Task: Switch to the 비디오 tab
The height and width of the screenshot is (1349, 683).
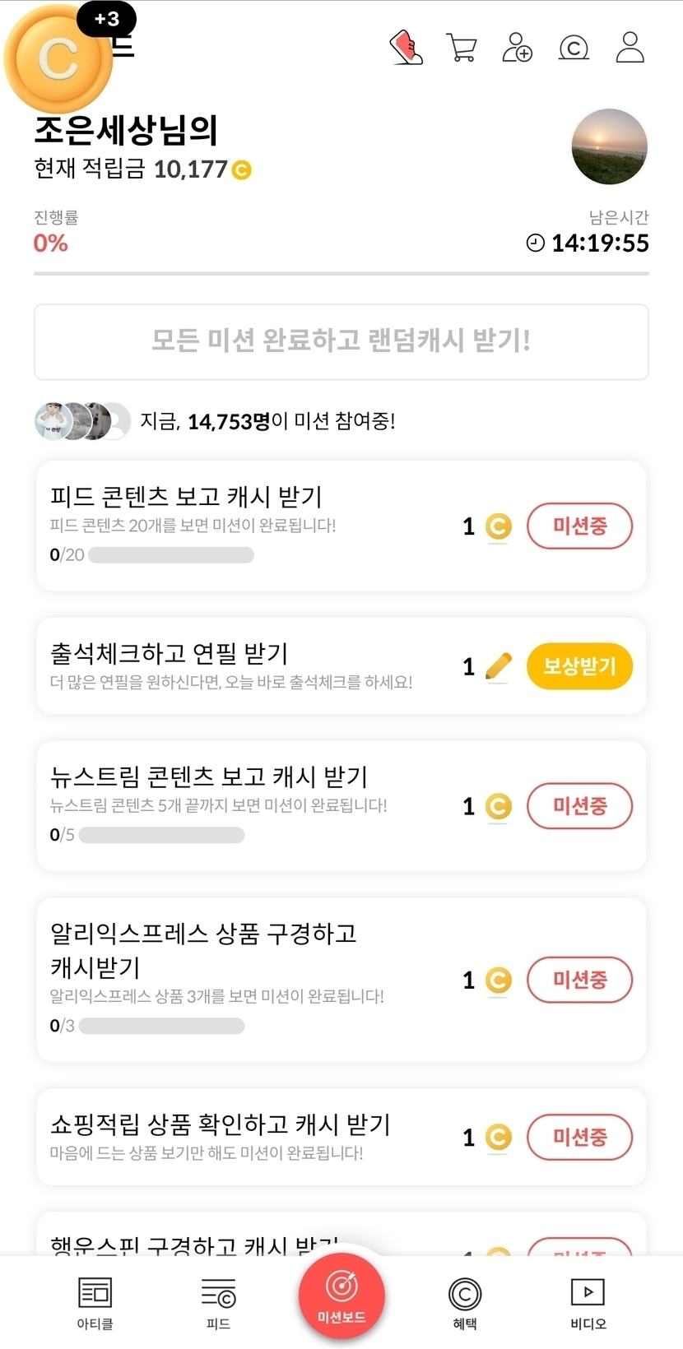Action: [x=588, y=1302]
